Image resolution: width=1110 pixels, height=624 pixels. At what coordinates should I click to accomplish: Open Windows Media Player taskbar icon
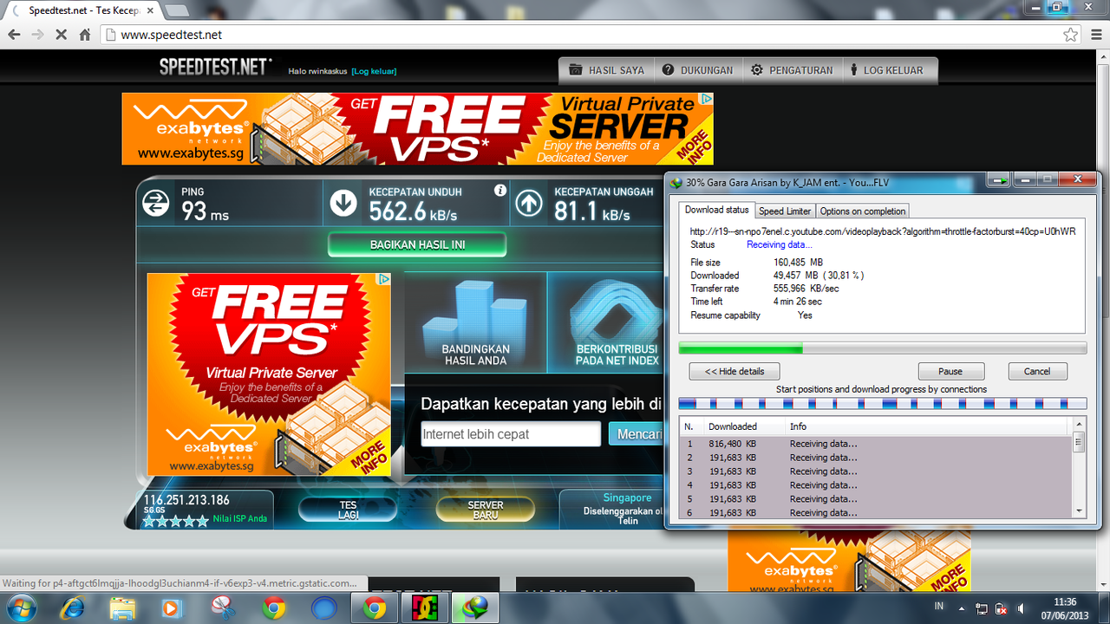[x=172, y=608]
